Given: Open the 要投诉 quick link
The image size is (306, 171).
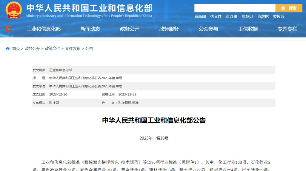Looking at the screenshot, I should pos(279,17).
